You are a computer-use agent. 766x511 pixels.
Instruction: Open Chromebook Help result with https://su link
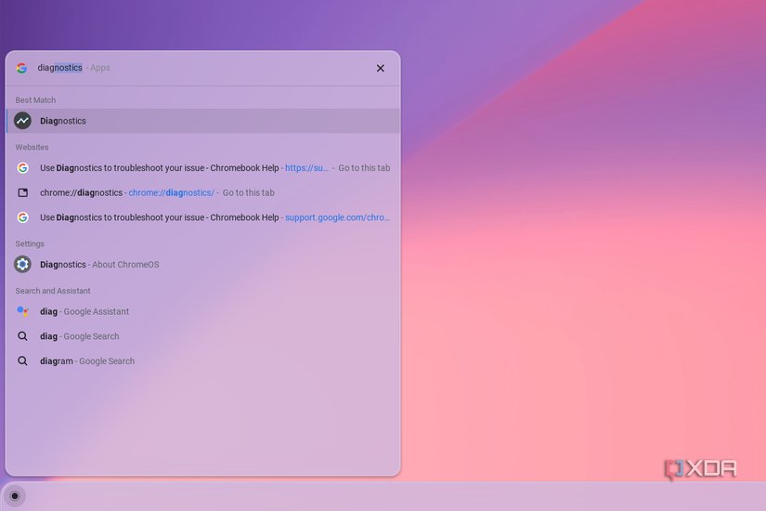pos(203,168)
